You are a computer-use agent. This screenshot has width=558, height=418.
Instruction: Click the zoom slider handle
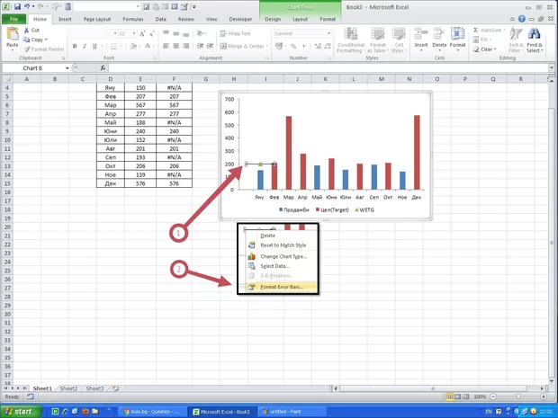pos(518,396)
